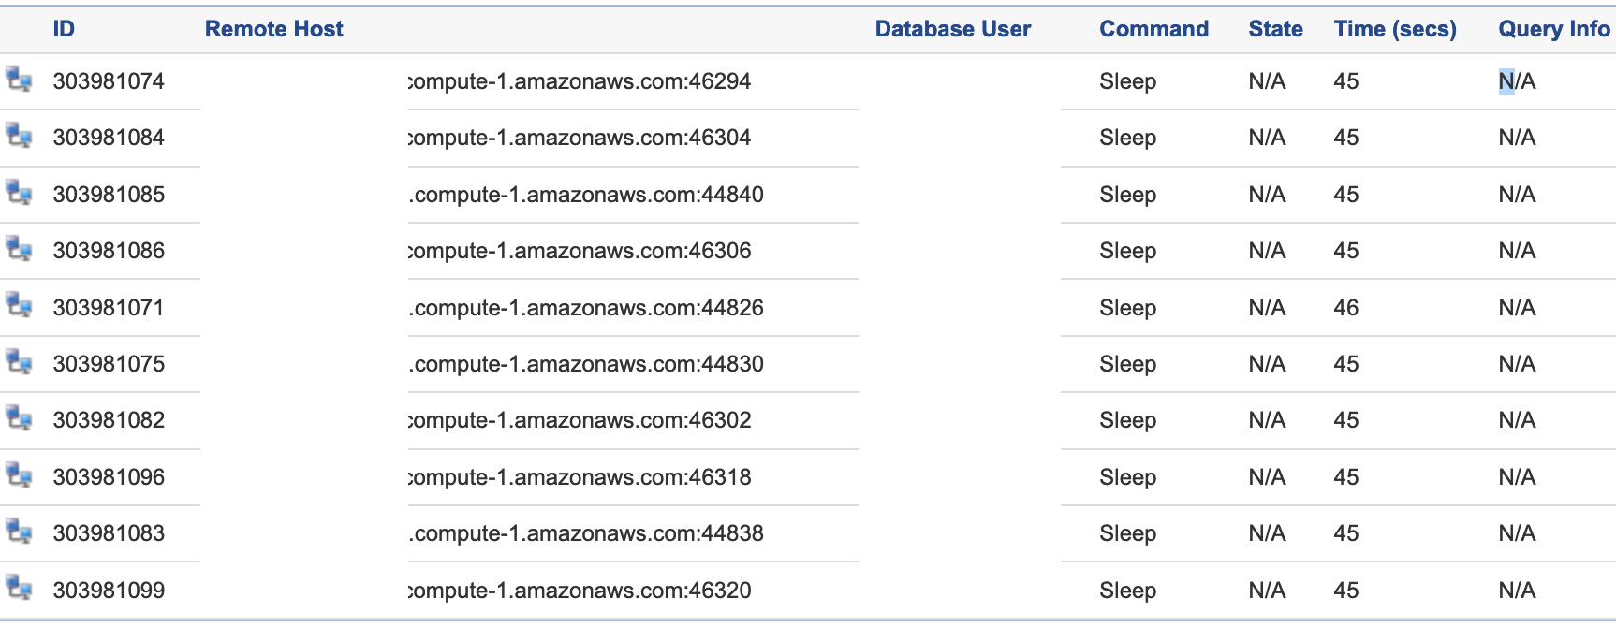Click the kill process icon for ID 303981083
The width and height of the screenshot is (1616, 627).
point(20,533)
